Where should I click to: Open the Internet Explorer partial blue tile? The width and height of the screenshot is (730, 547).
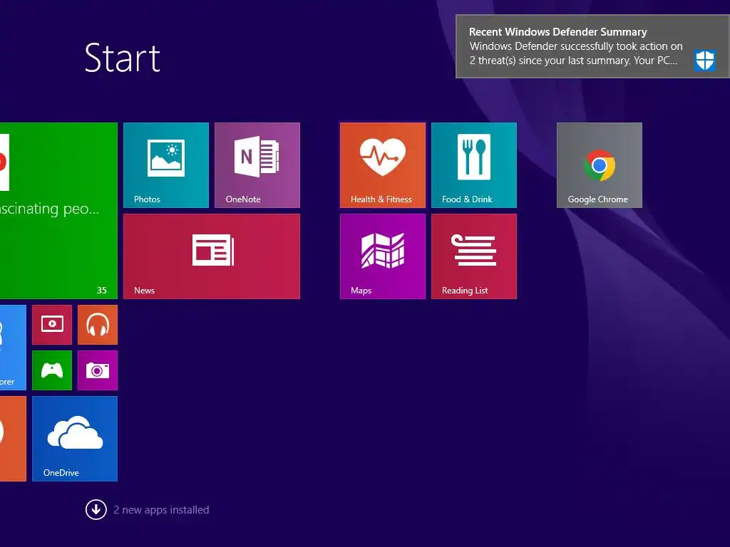(x=13, y=348)
